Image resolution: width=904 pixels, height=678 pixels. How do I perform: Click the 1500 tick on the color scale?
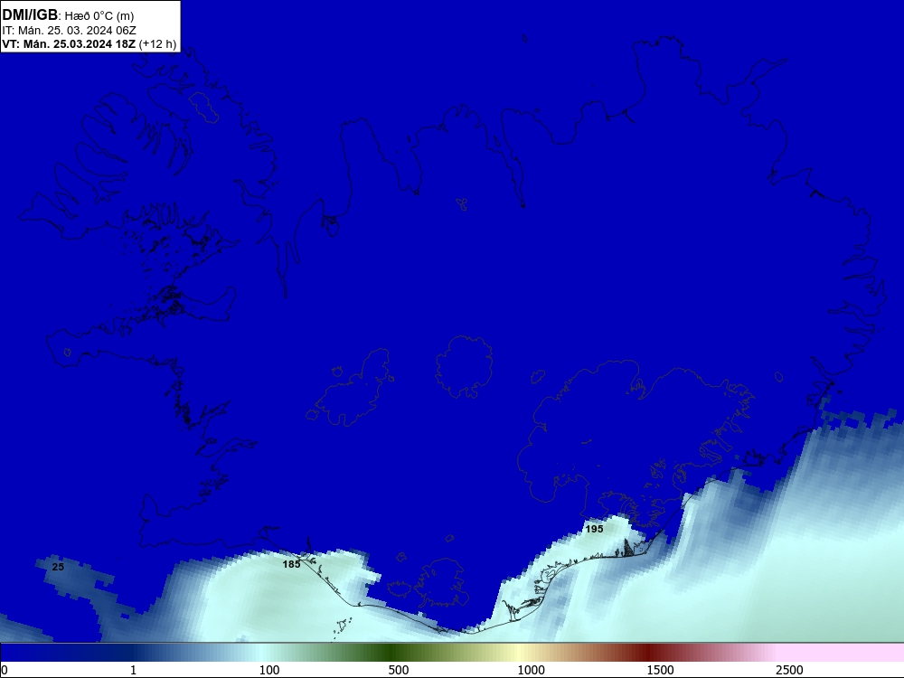coord(660,670)
